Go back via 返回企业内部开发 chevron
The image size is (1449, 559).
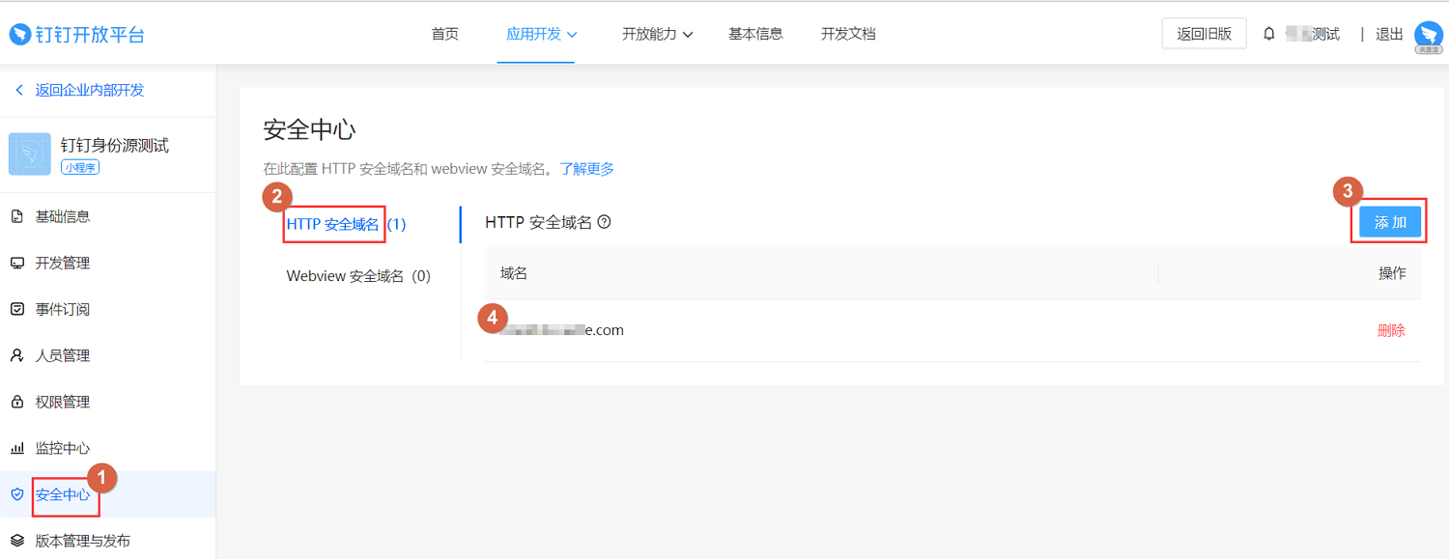coord(18,90)
